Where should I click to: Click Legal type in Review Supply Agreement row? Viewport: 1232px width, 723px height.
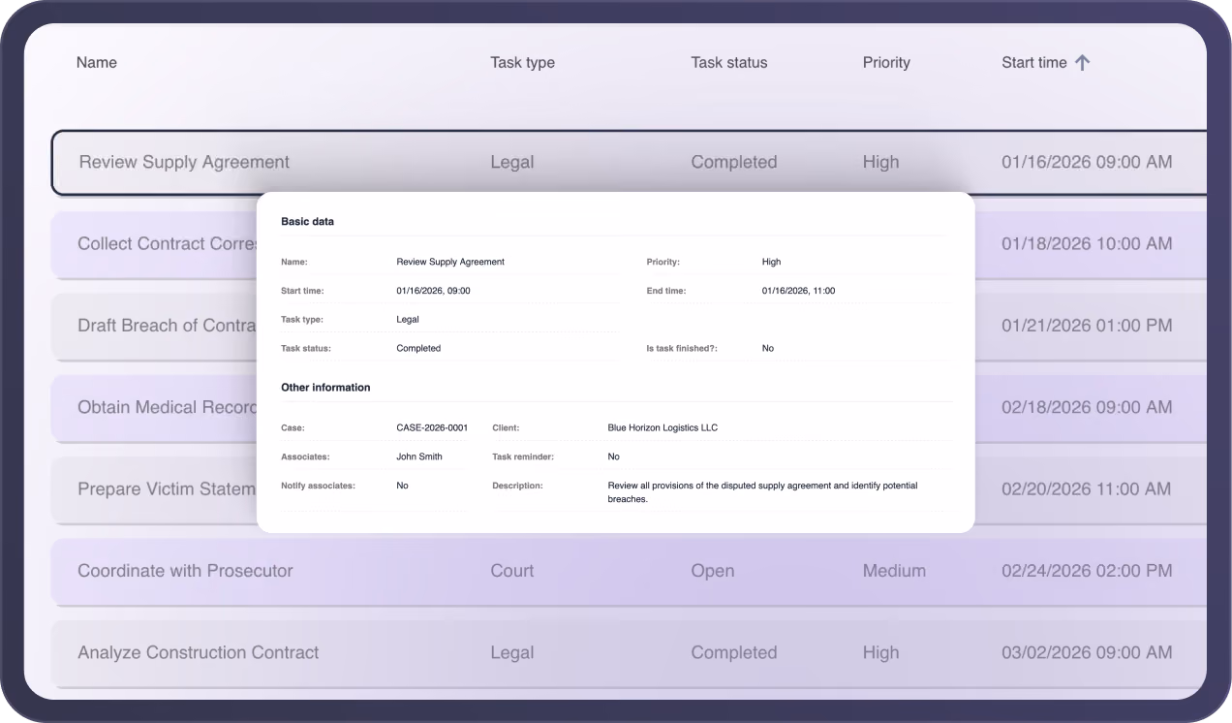512,162
